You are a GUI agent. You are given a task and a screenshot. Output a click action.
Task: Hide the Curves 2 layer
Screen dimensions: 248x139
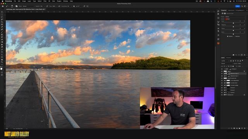(222, 90)
